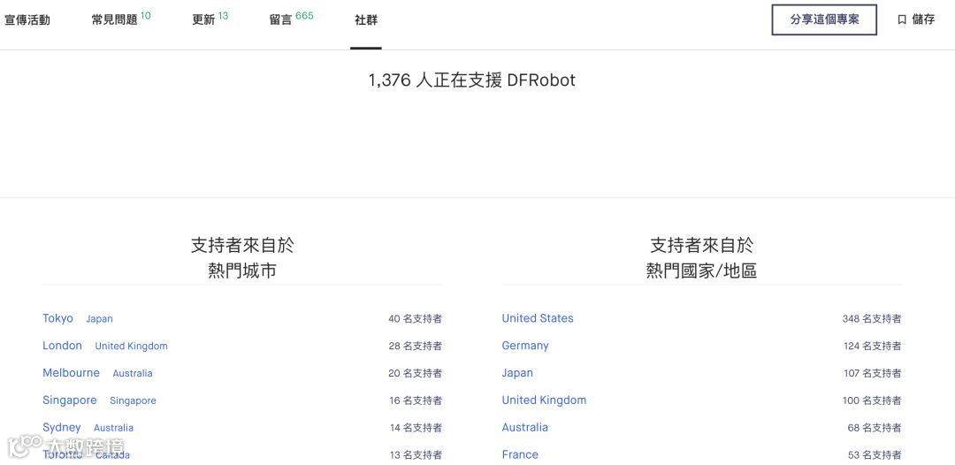
Task: Click the 分享這個專案 share button
Action: click(x=824, y=19)
